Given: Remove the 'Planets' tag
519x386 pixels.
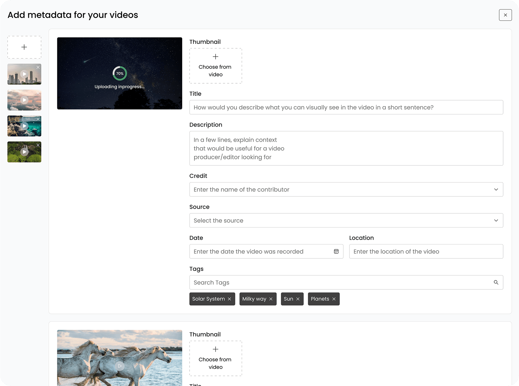Looking at the screenshot, I should point(334,299).
